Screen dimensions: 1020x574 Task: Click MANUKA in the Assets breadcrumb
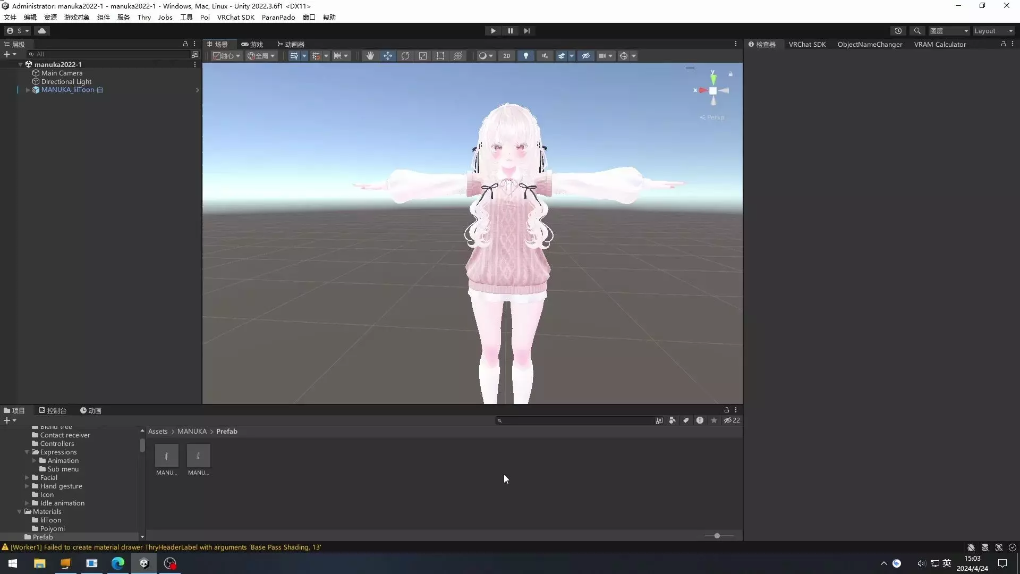[192, 432]
